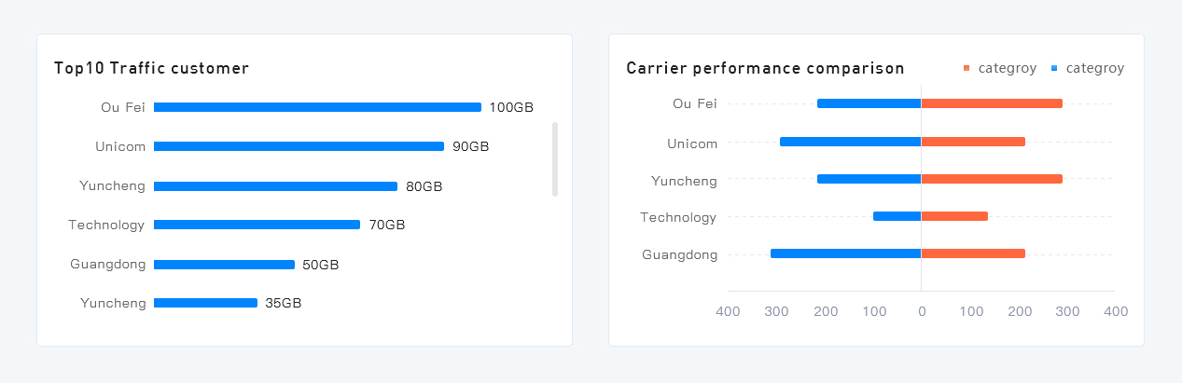Click Ou Fei's blue bar in carrier comparison
The image size is (1182, 383).
(x=869, y=103)
